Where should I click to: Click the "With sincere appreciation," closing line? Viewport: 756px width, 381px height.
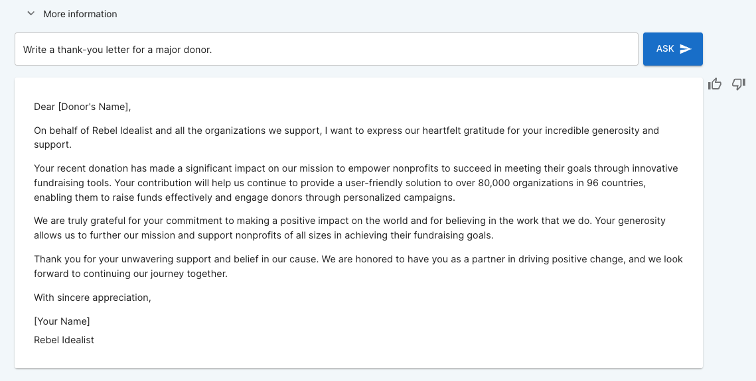click(x=92, y=298)
